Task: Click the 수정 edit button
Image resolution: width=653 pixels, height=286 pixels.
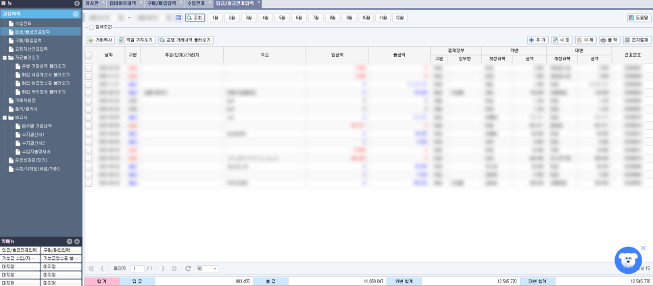Action: point(562,41)
